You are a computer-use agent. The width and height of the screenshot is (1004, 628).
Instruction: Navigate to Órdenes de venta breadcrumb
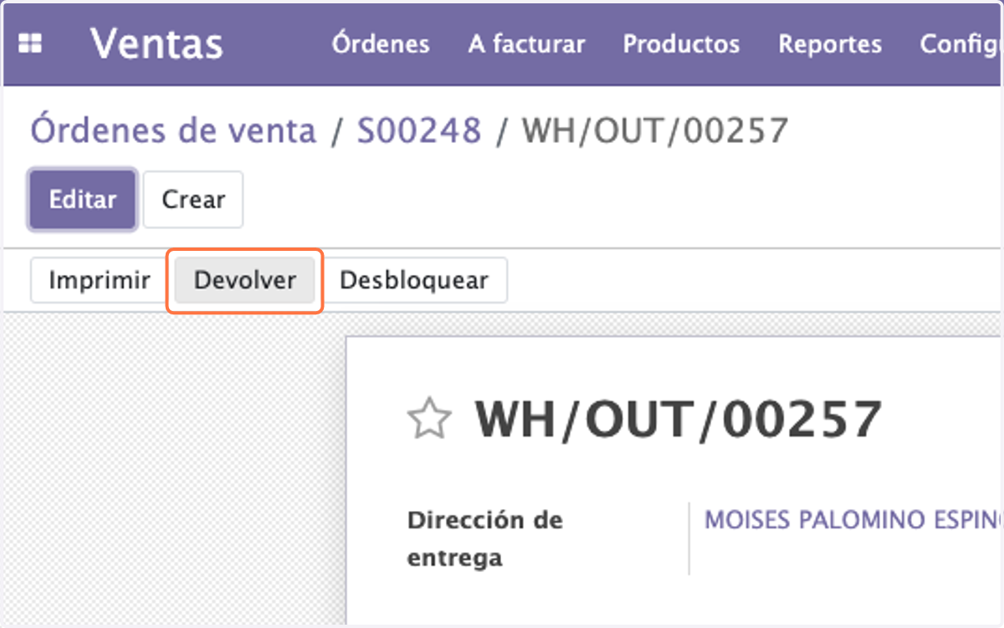(x=173, y=130)
